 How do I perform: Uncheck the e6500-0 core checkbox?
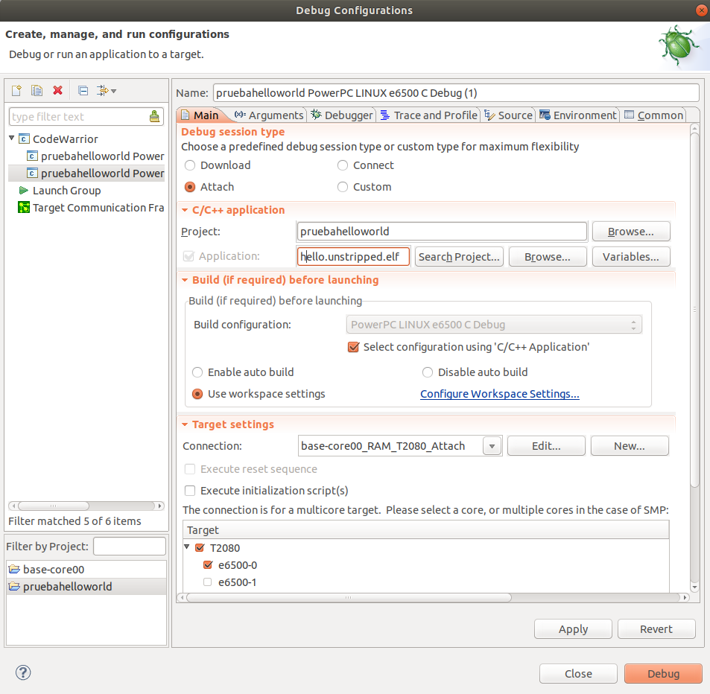(209, 565)
